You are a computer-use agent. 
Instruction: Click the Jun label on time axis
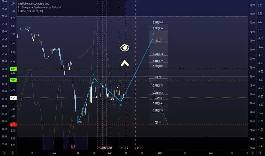pos(211,153)
